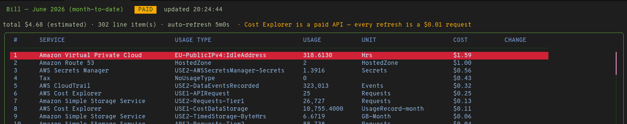Click the Hrs unit cell
Screen dimensions: 627x124
tap(367, 55)
